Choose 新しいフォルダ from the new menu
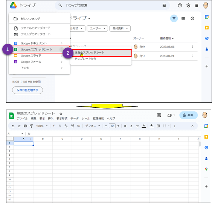Image resolution: width=212 pixels, height=203 pixels. 39,19
